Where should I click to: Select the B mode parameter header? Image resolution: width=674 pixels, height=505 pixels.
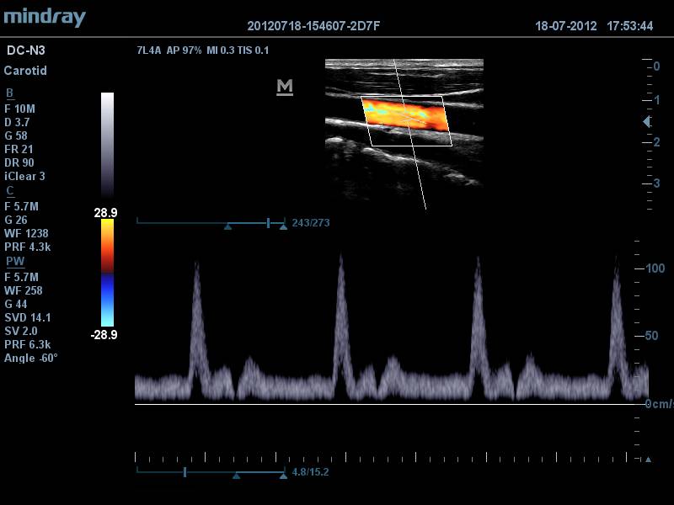[9, 93]
